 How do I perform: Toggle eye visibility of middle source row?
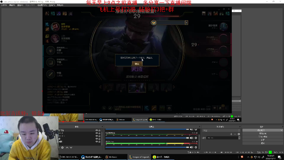(97, 136)
